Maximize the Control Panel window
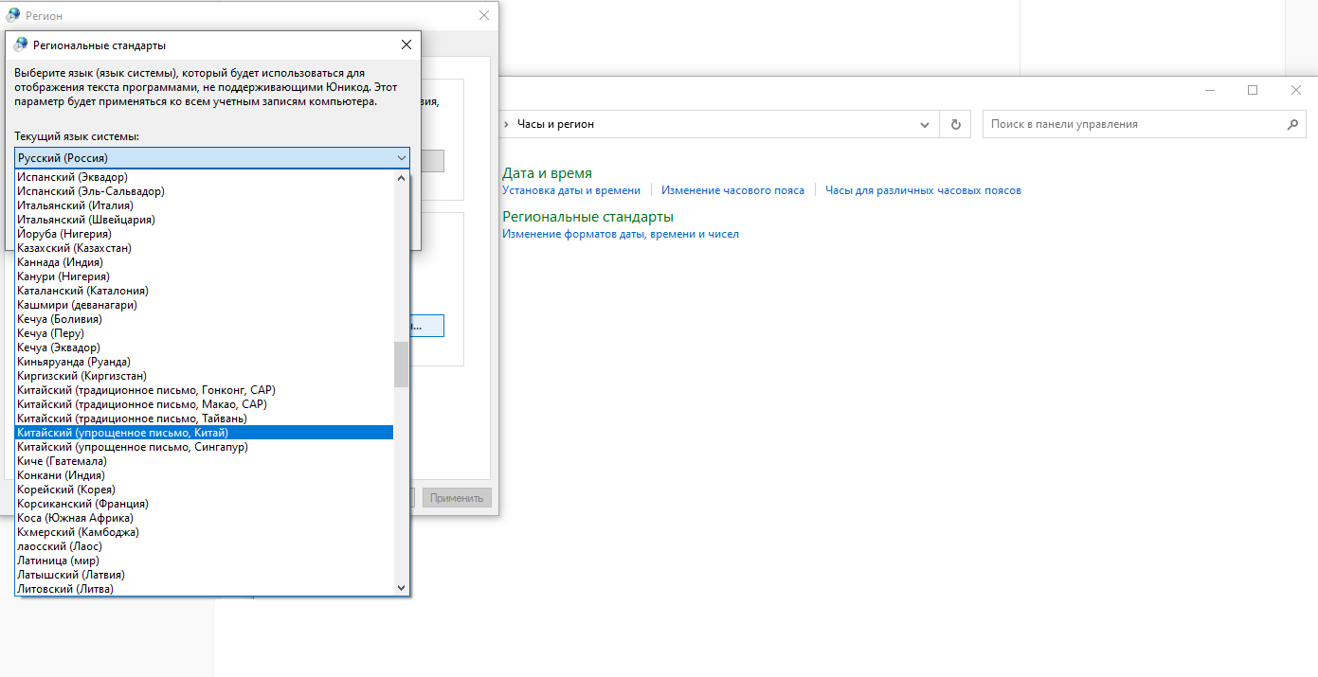Screen dimensions: 1318x677 [x=1253, y=90]
